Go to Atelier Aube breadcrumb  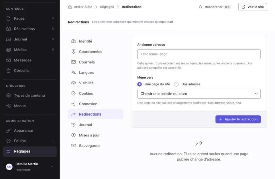point(80,7)
